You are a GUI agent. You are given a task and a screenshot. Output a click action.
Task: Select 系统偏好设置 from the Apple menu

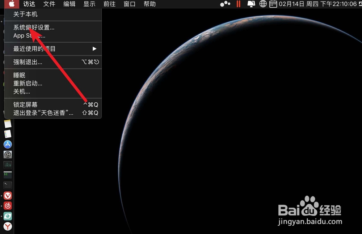pyautogui.click(x=34, y=27)
